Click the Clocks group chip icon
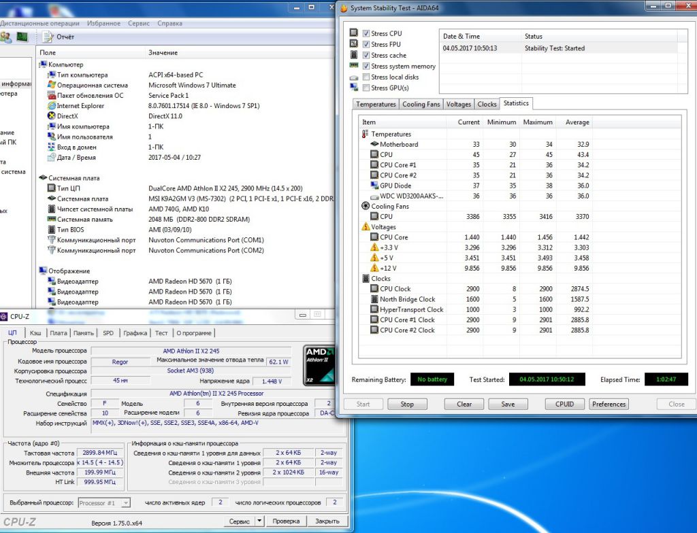The image size is (697, 533). click(366, 279)
